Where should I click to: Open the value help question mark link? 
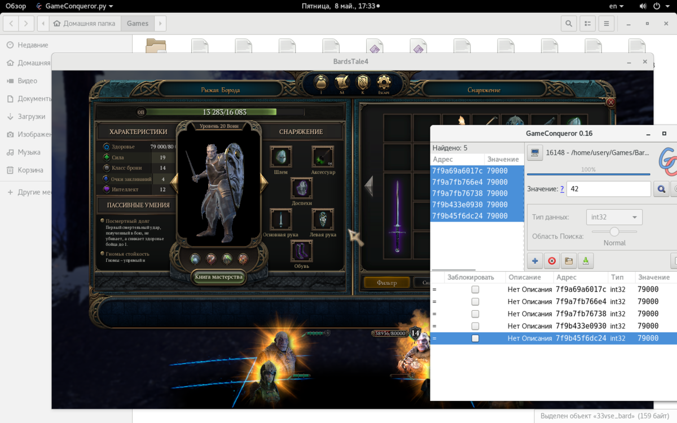click(562, 190)
